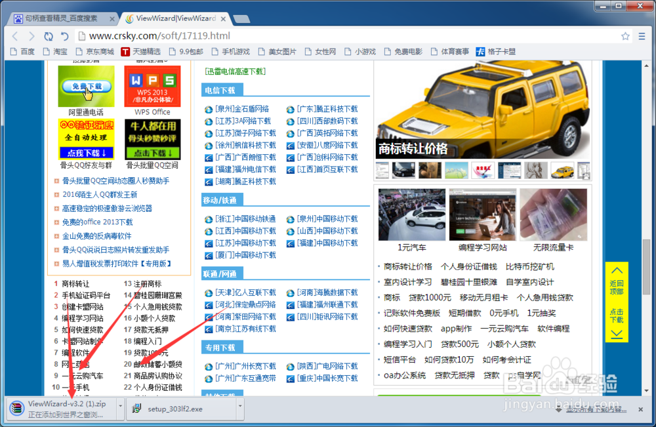The height and width of the screenshot is (427, 656).
Task: Close the 句柄查看精灵_百度搜索 tab
Action: coord(112,19)
